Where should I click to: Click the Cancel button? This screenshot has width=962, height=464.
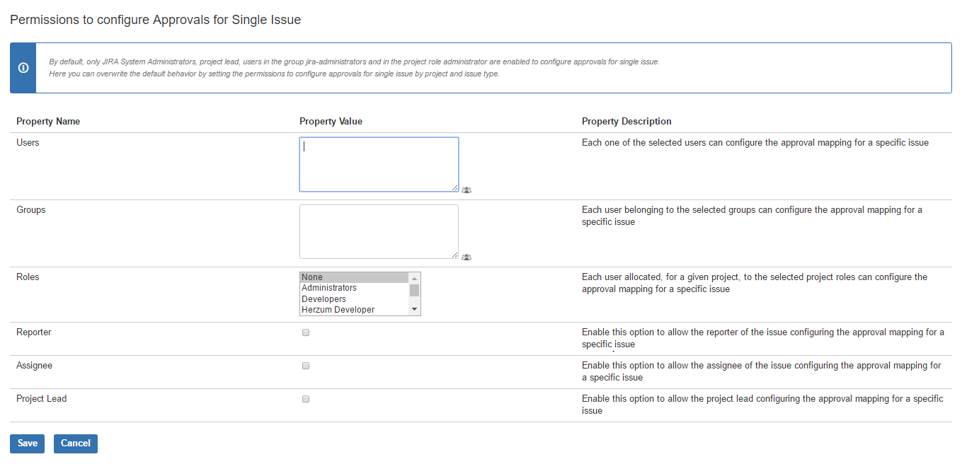tap(76, 443)
